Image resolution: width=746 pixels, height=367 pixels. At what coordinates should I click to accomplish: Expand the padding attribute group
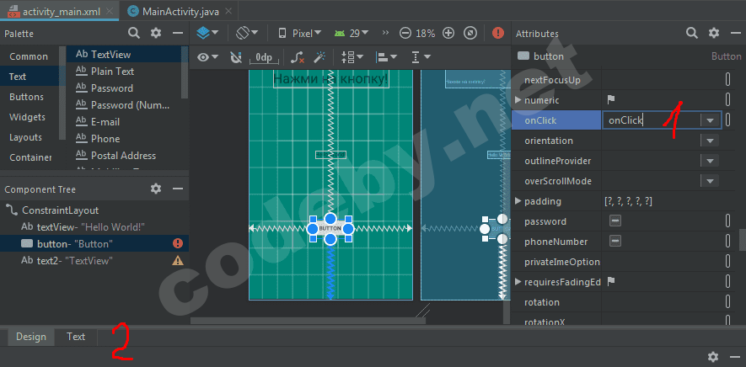click(x=518, y=201)
